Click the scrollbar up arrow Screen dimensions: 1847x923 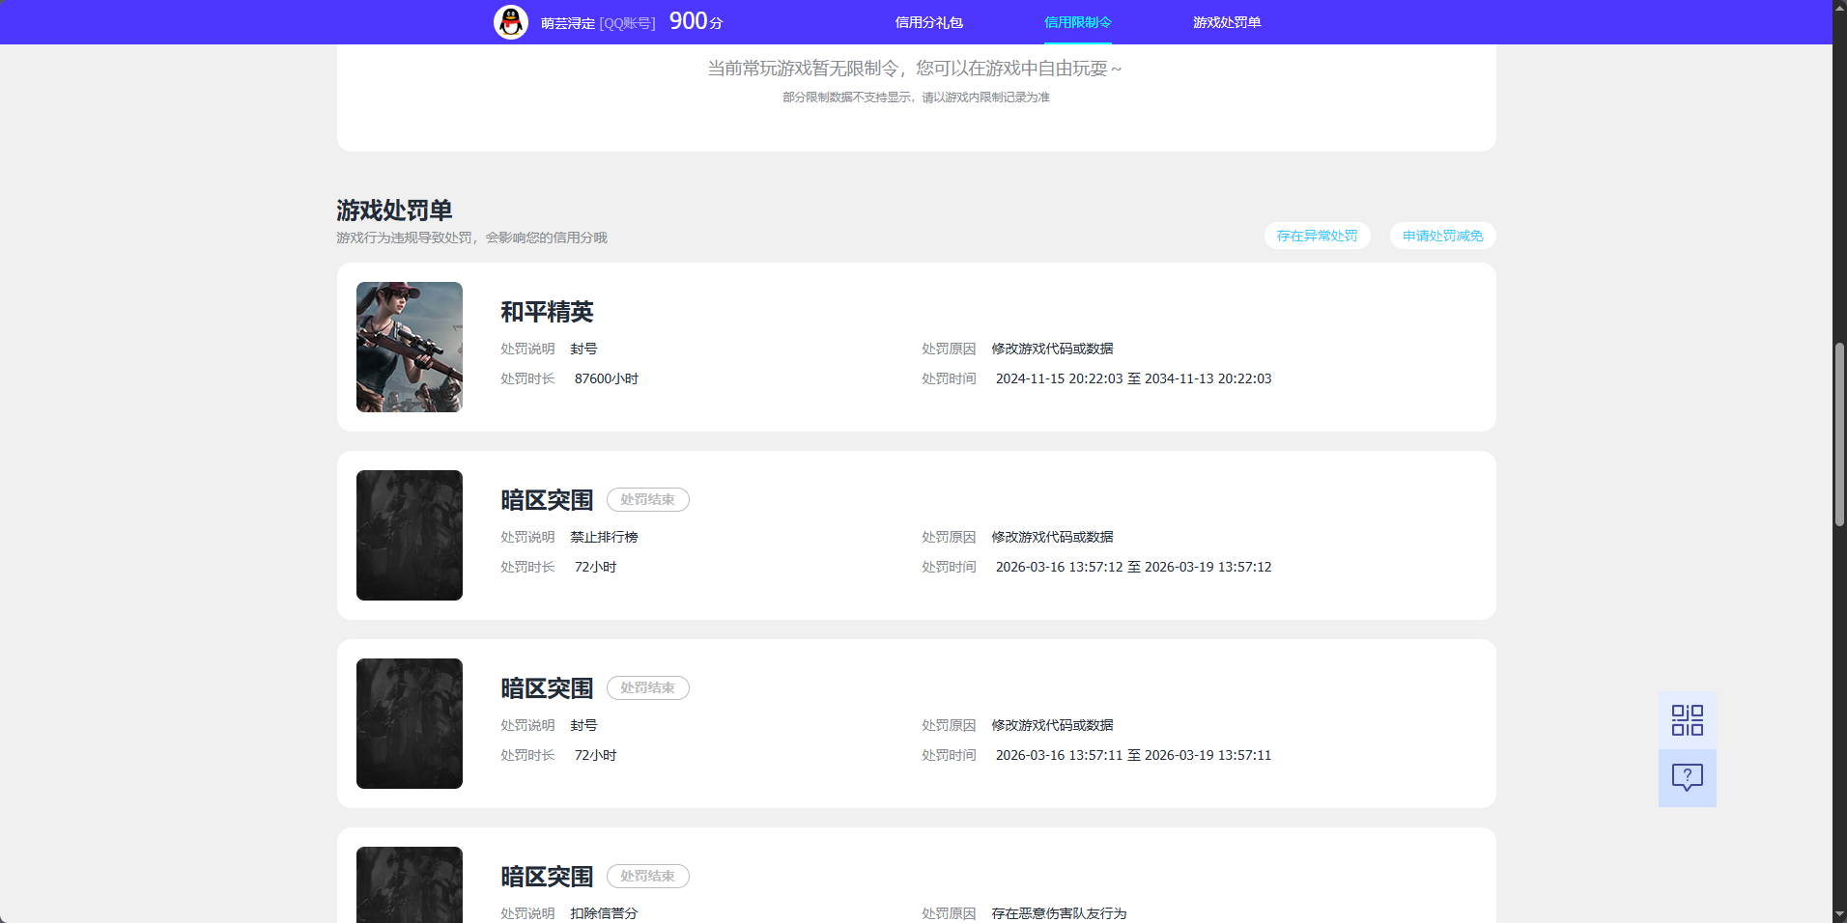pos(1839,7)
